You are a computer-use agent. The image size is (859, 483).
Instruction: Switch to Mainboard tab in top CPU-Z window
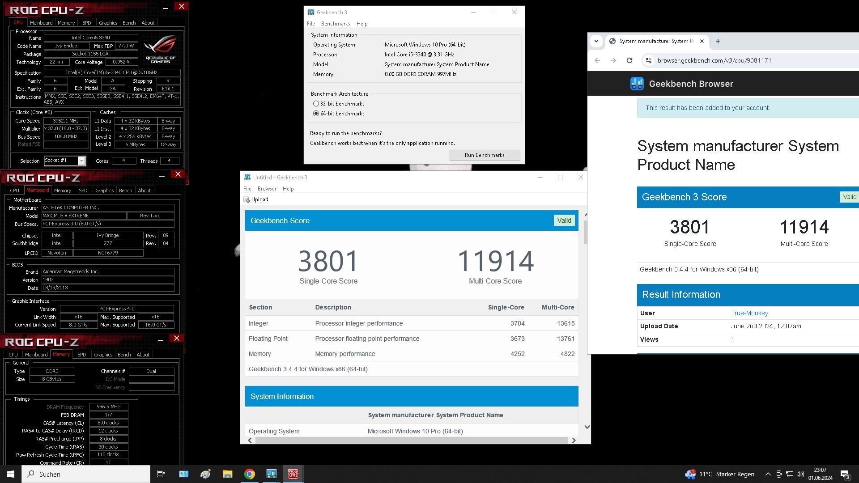(41, 23)
